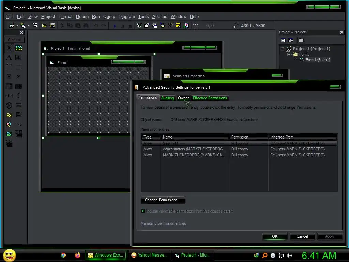Switch to Windows Explorer taskbar button
This screenshot has width=349, height=262.
click(106, 255)
